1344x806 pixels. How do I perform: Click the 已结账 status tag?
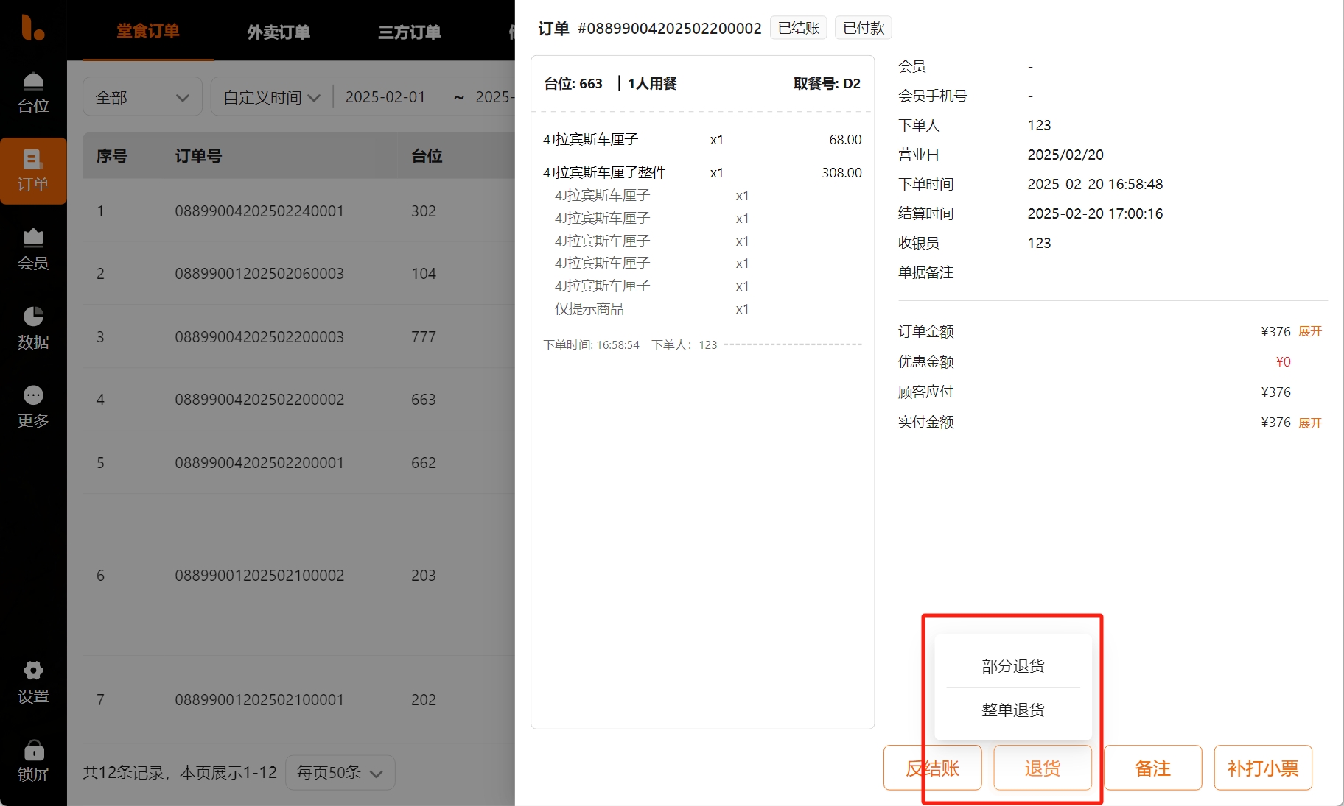click(799, 28)
